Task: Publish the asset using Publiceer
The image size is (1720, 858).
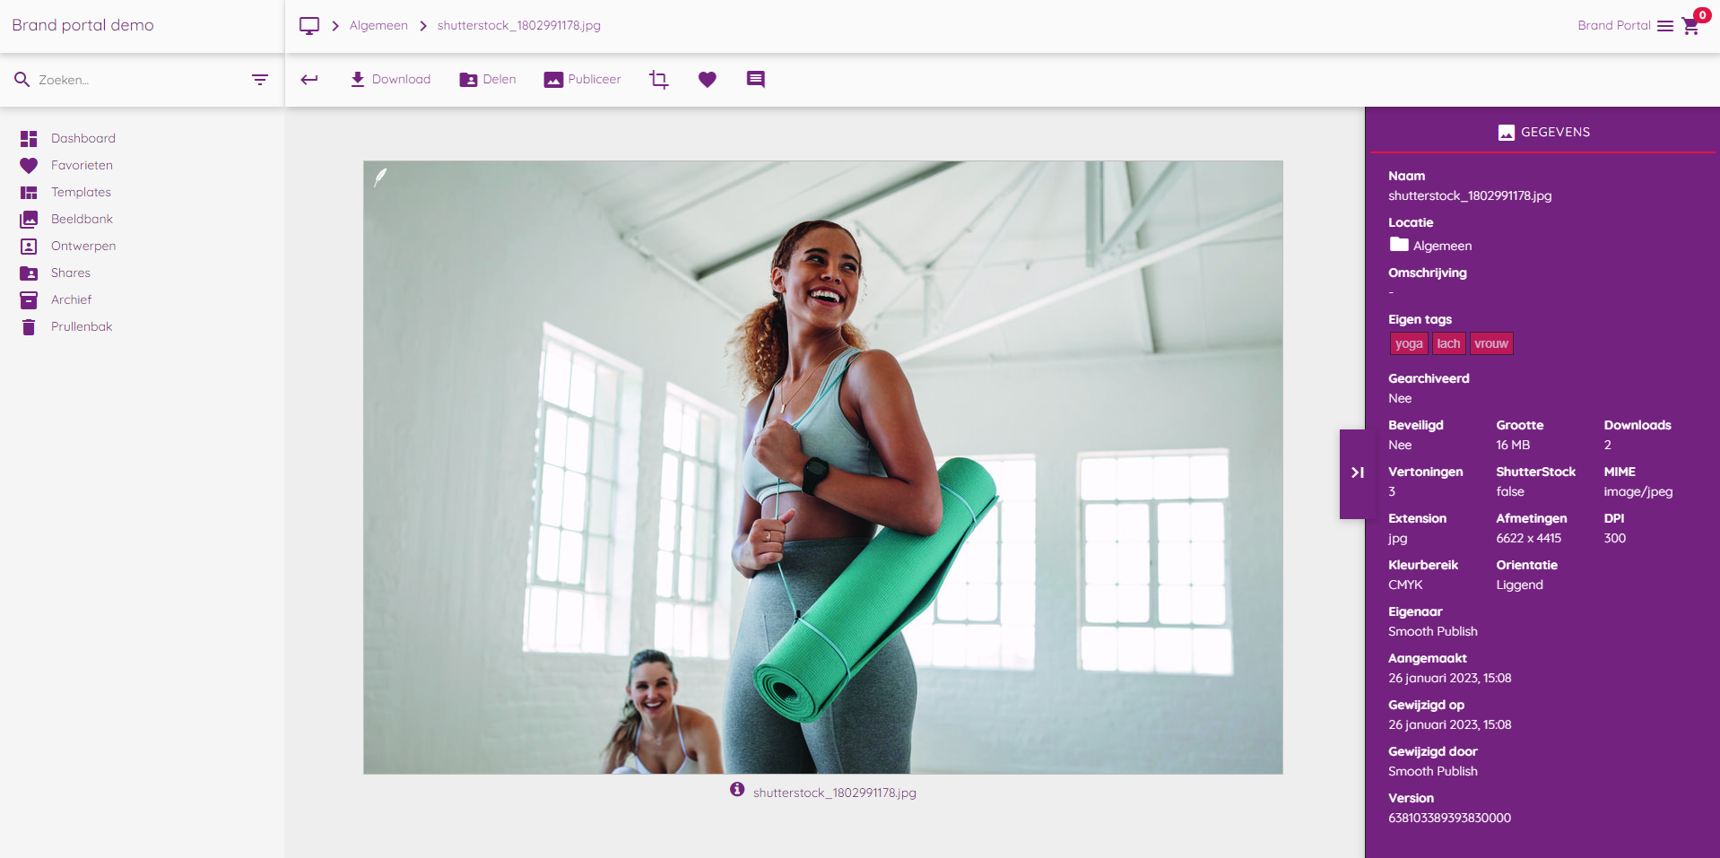Action: pyautogui.click(x=582, y=79)
